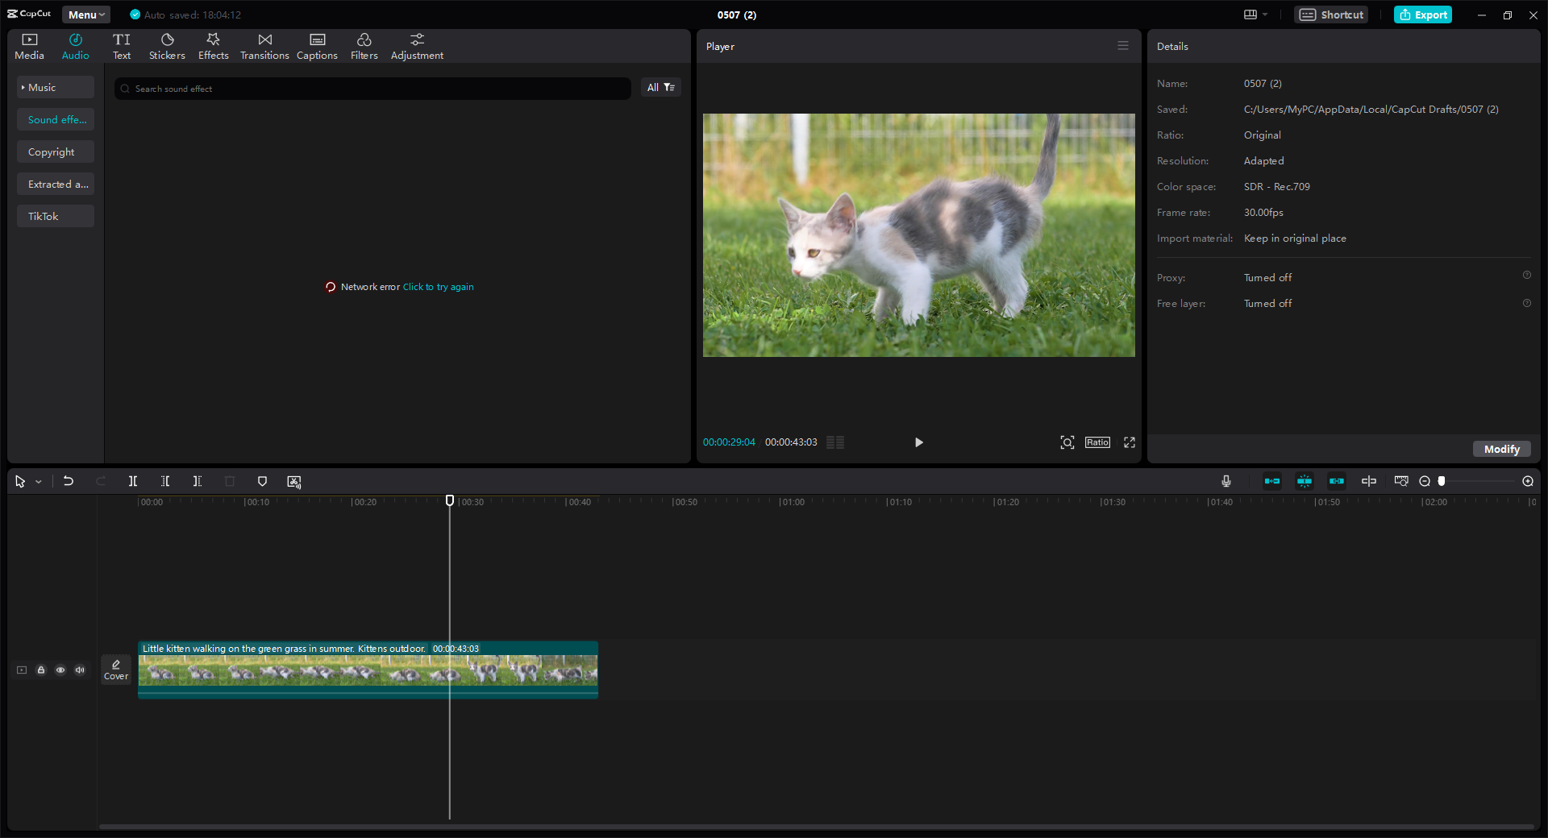The width and height of the screenshot is (1548, 838).
Task: Lock the video track
Action: (41, 670)
